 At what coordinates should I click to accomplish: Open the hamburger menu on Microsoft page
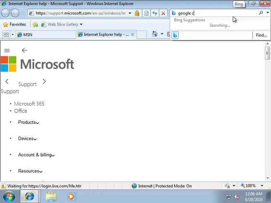(x=7, y=50)
